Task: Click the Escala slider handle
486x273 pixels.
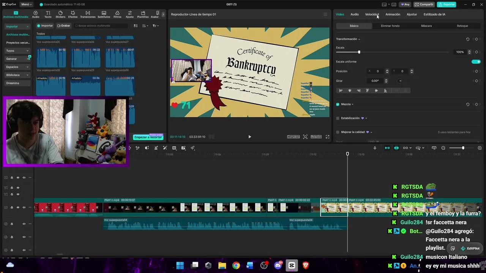Action: tap(359, 52)
